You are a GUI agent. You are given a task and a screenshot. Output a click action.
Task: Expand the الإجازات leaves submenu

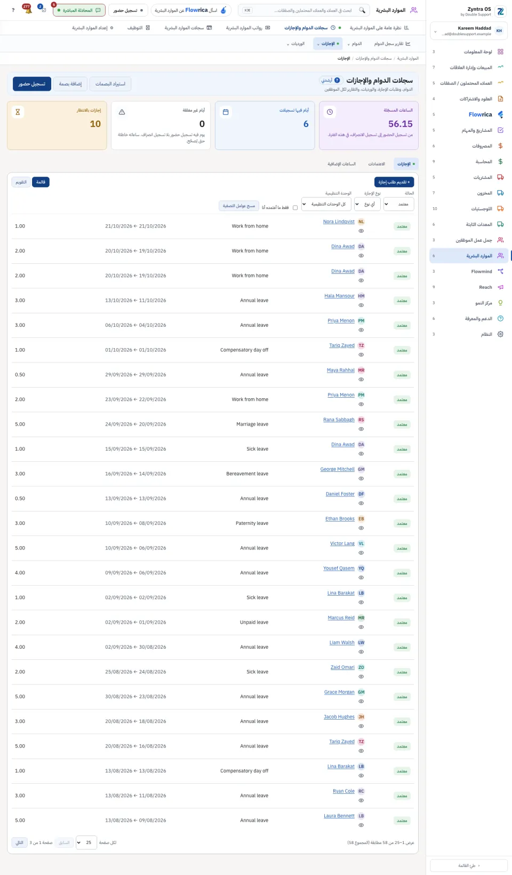click(x=327, y=44)
